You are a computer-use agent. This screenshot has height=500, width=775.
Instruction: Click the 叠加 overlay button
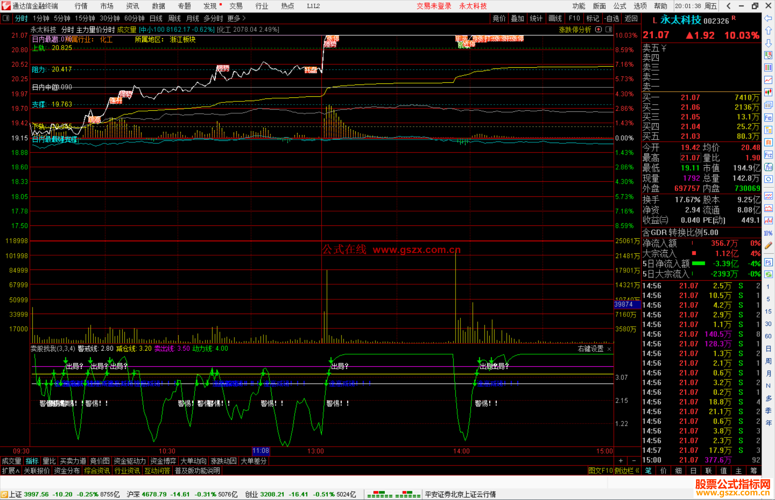click(517, 18)
